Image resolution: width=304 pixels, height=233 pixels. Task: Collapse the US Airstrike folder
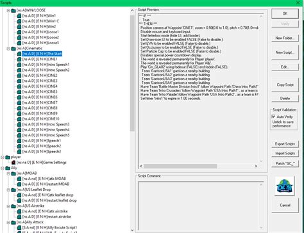tap(8, 206)
